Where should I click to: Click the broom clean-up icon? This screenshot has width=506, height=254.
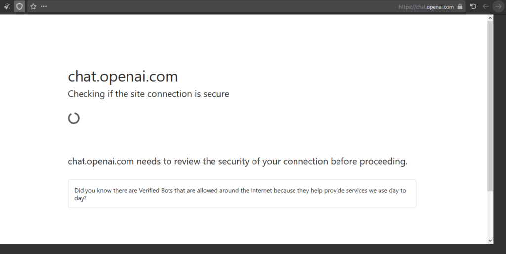pyautogui.click(x=7, y=6)
